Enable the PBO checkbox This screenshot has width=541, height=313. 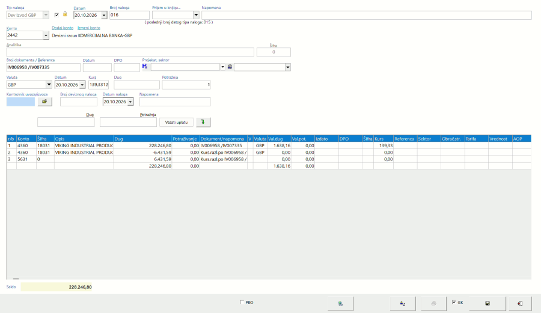tap(242, 302)
